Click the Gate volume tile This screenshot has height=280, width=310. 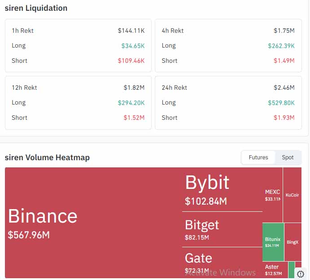tap(222, 263)
